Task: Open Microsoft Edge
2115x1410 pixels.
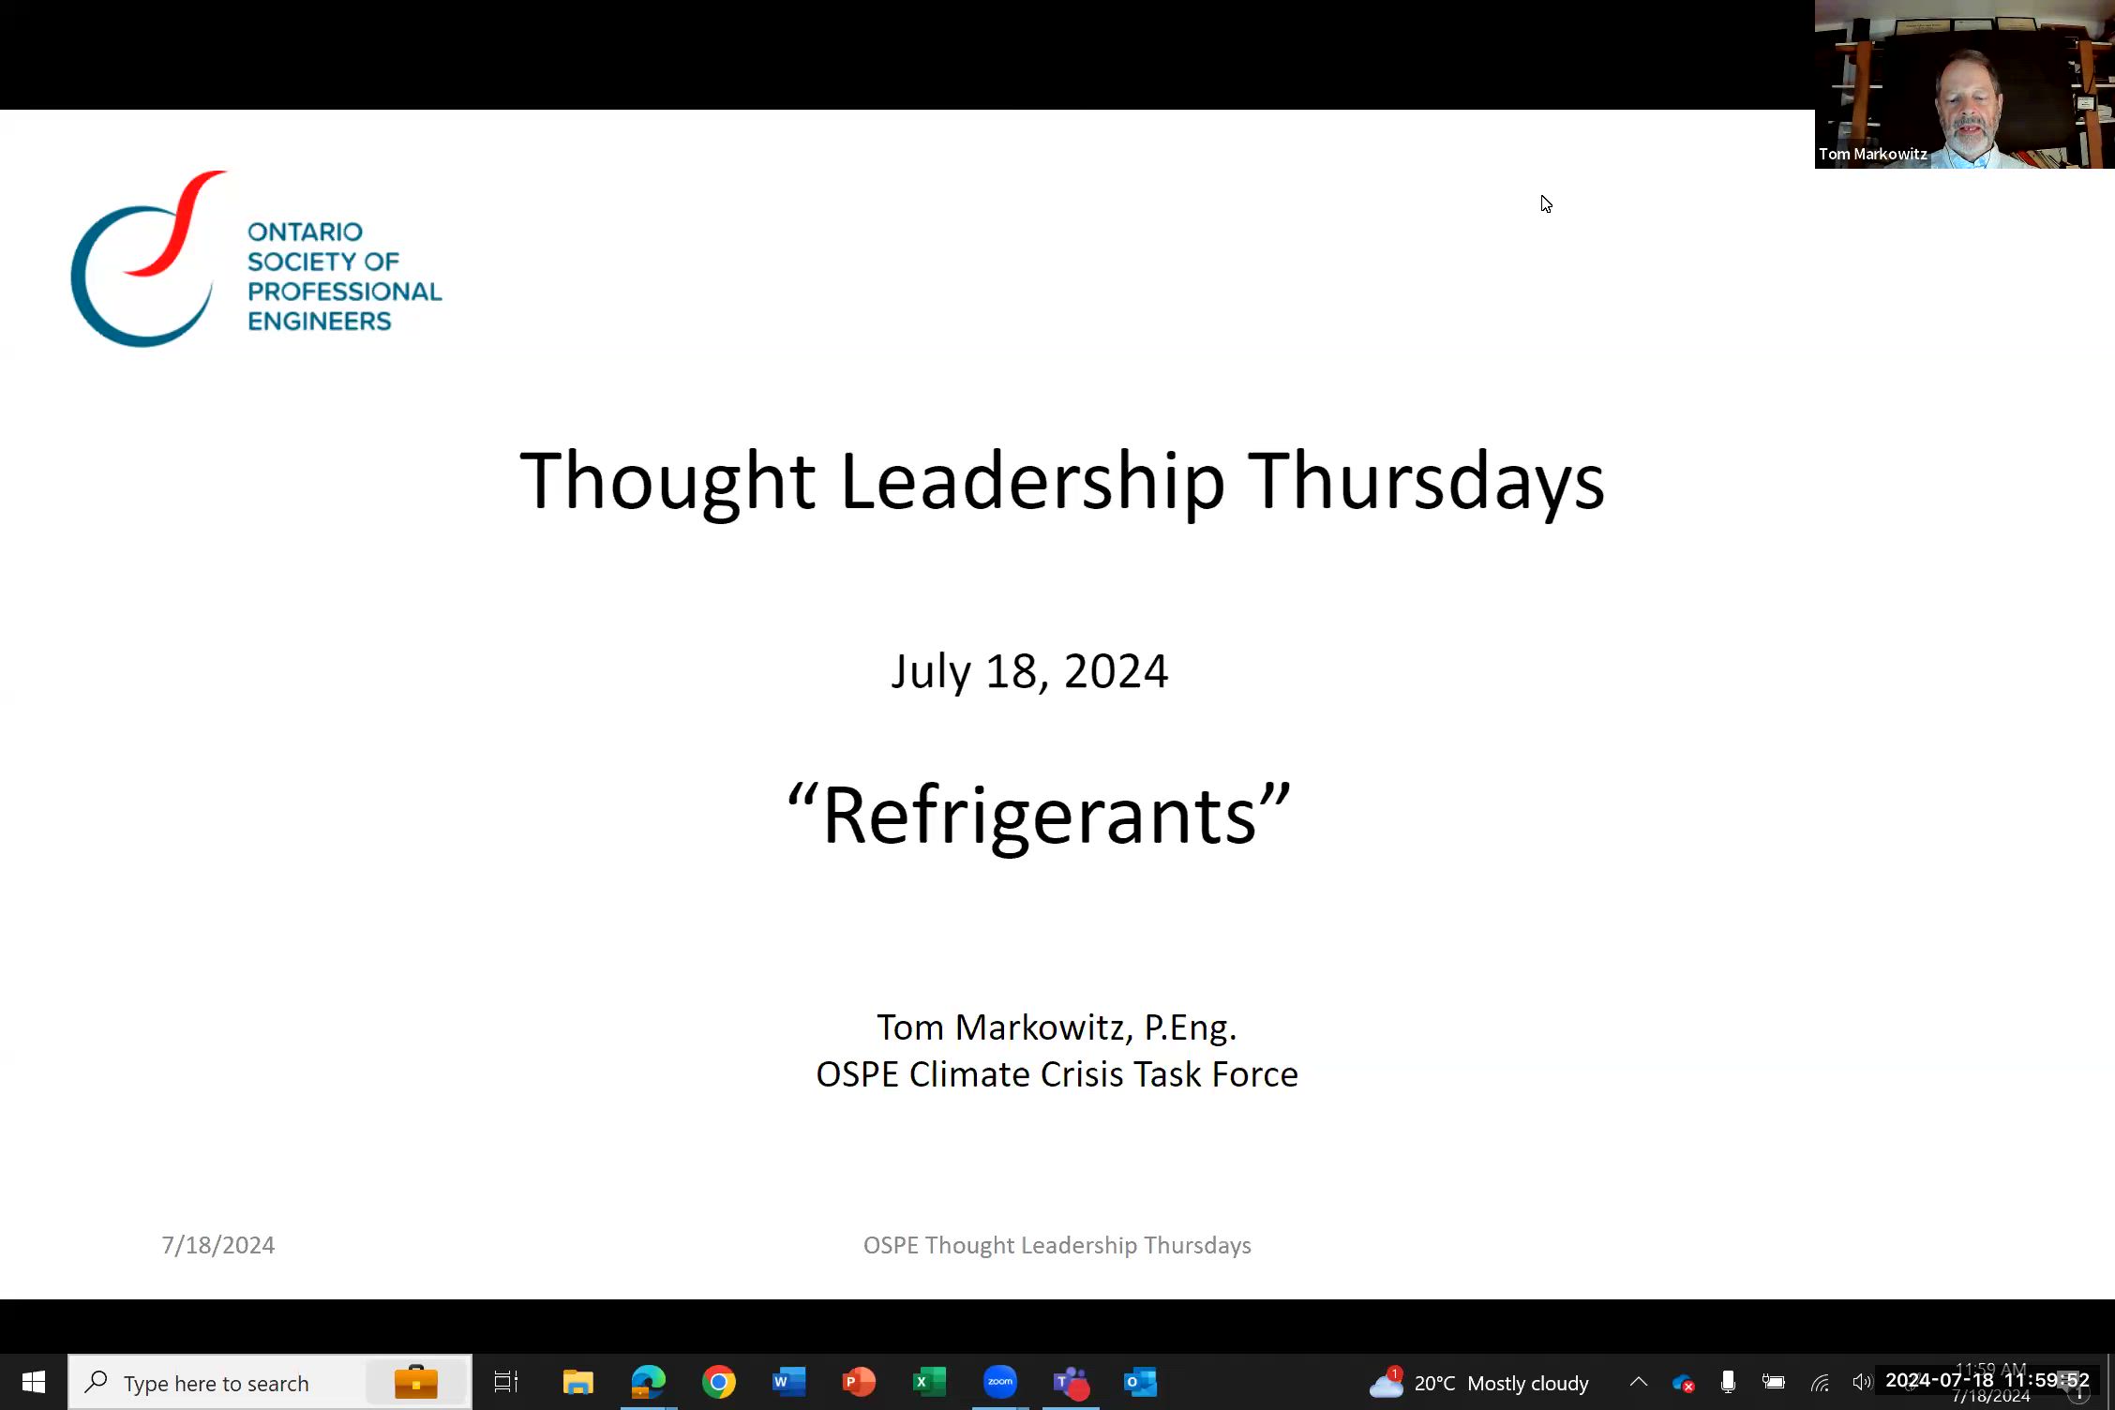Action: click(x=648, y=1382)
